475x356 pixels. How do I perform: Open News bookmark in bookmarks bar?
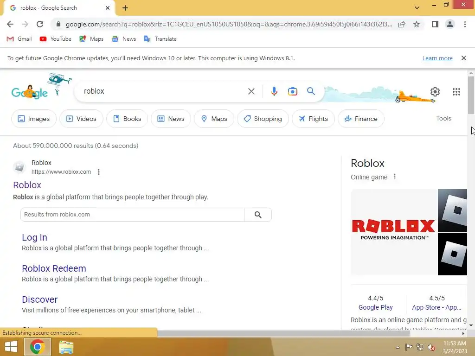(x=123, y=39)
